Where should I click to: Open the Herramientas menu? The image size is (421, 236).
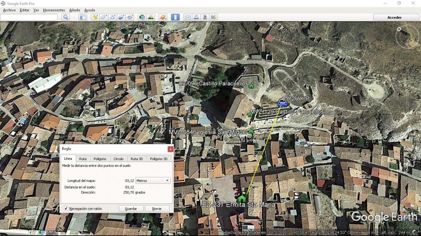54,10
